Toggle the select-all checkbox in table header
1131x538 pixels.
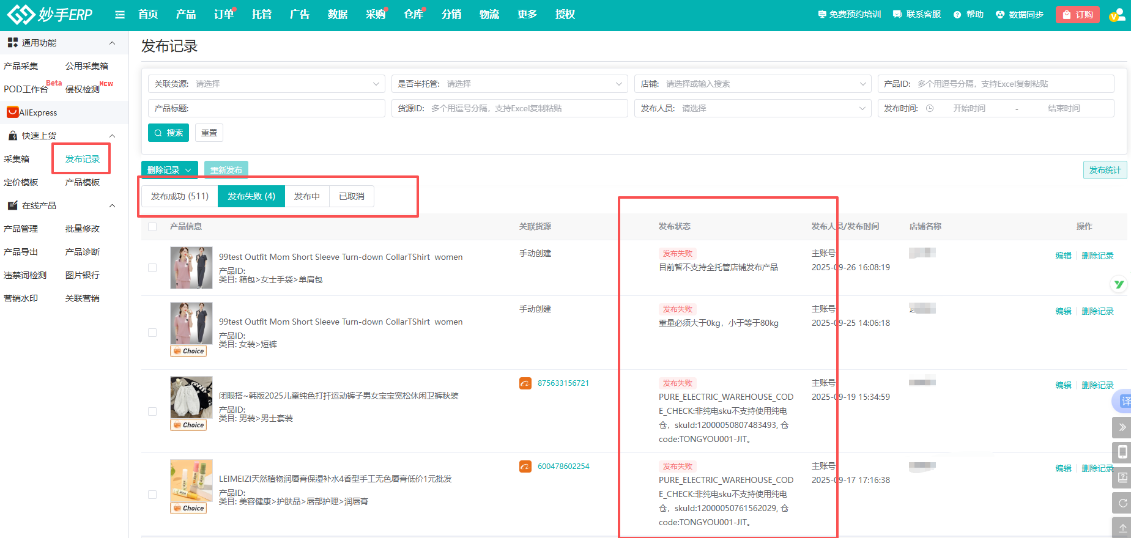click(x=152, y=227)
